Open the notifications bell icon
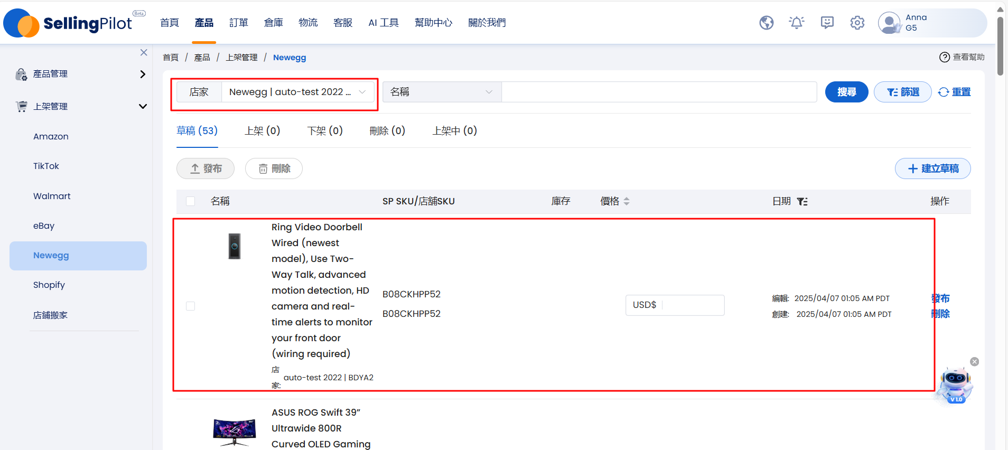1008x450 pixels. pyautogui.click(x=797, y=23)
